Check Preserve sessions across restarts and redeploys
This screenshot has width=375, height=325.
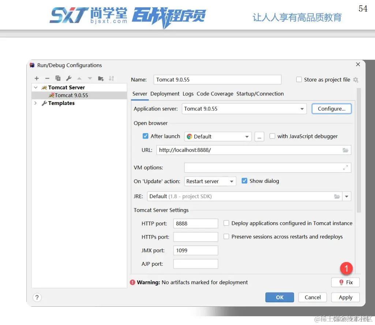(x=226, y=236)
